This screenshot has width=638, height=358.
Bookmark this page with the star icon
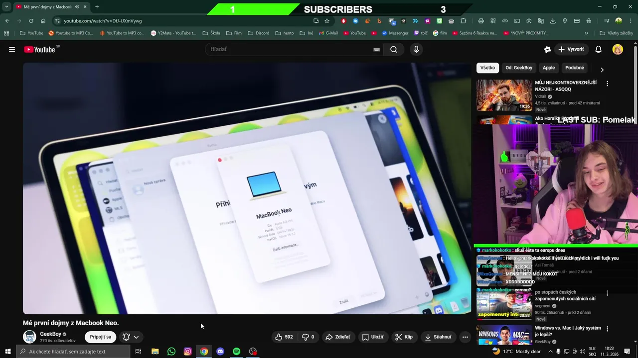tap(327, 21)
